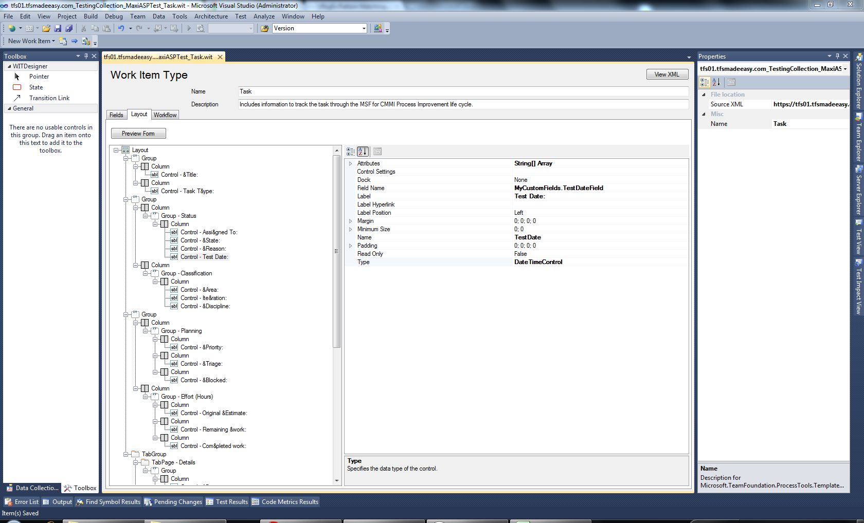Screen dimensions: 864x523
Task: Click the icon right of Version combo box
Action: 378,28
